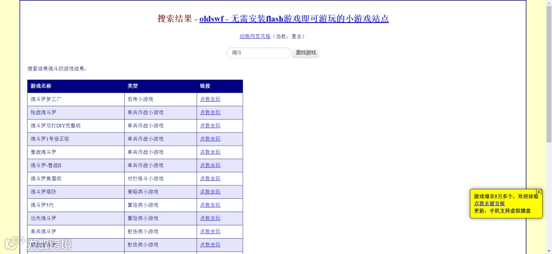Click 点我去玩 for 魂斗罗美眉版
Image resolution: width=552 pixels, height=254 pixels.
point(210,179)
